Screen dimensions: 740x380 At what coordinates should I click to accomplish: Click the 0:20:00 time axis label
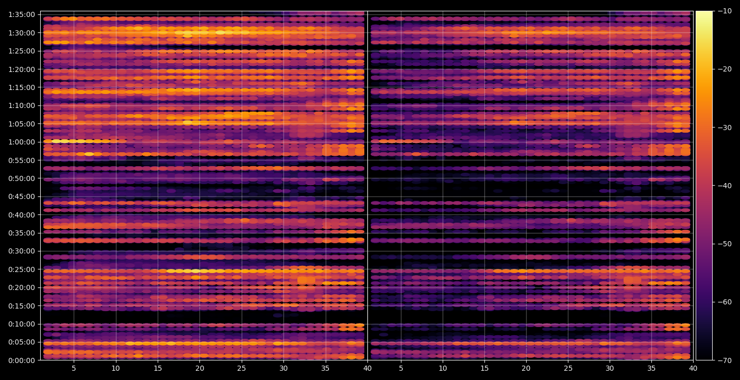coord(22,287)
